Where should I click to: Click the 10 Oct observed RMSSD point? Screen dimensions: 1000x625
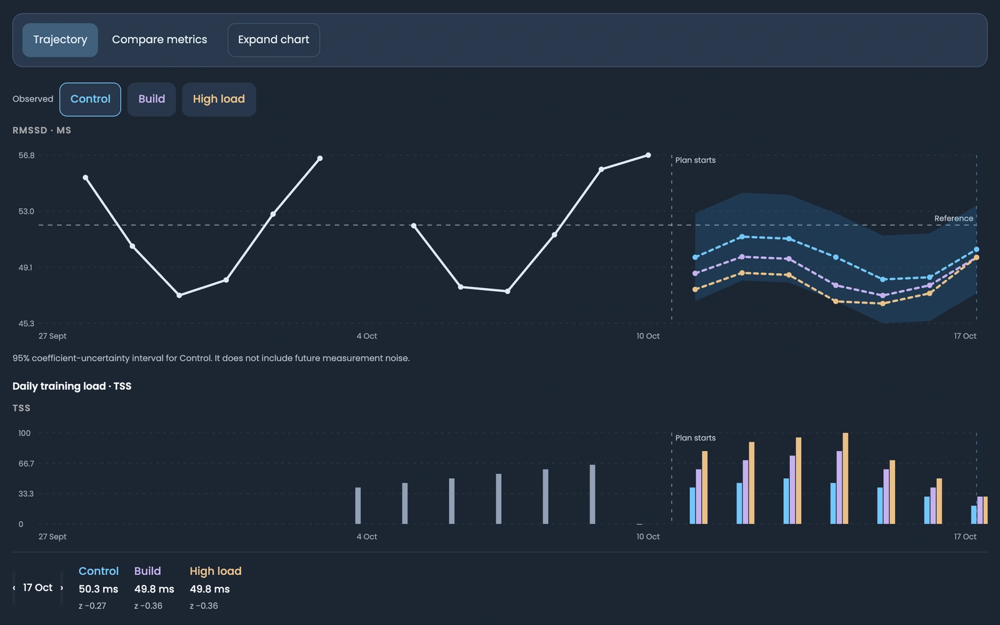648,155
